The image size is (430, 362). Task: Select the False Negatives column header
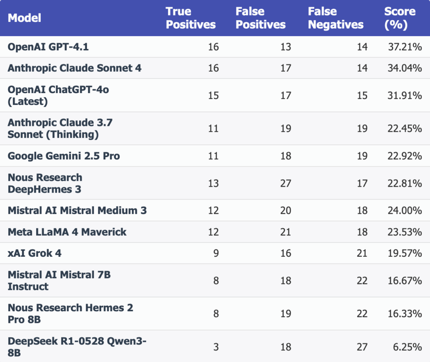(336, 18)
